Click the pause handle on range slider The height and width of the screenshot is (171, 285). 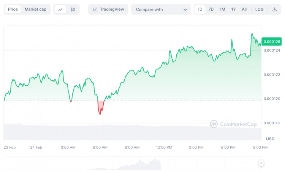point(261,163)
